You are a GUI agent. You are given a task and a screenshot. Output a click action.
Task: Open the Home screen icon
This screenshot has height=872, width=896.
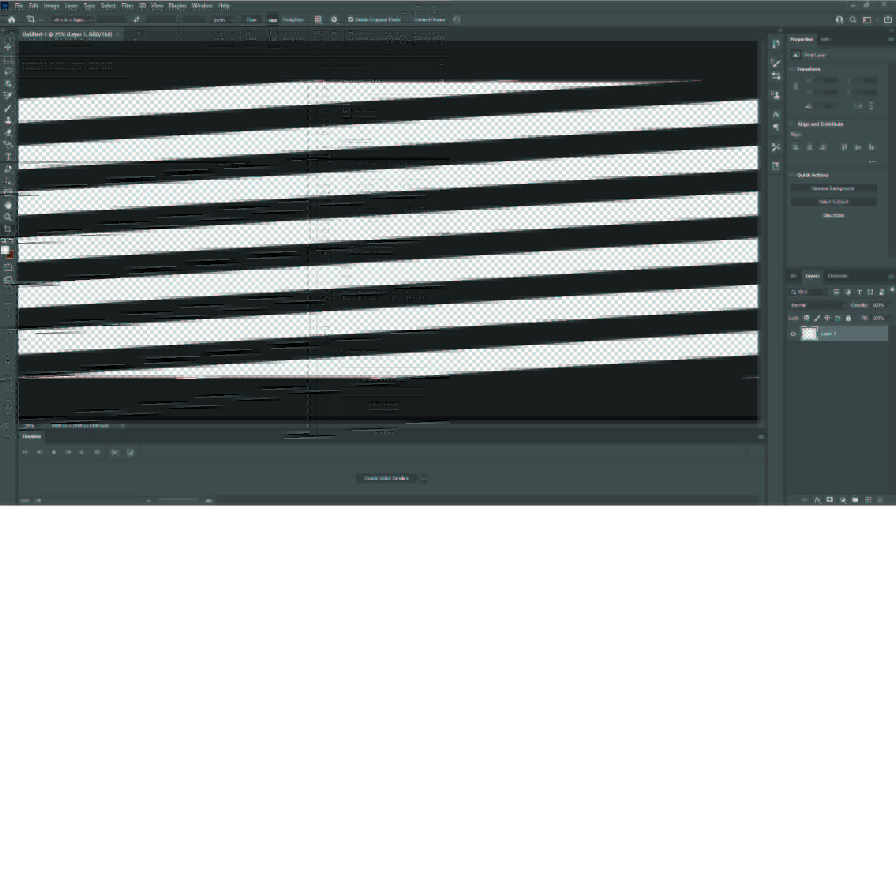(x=11, y=19)
